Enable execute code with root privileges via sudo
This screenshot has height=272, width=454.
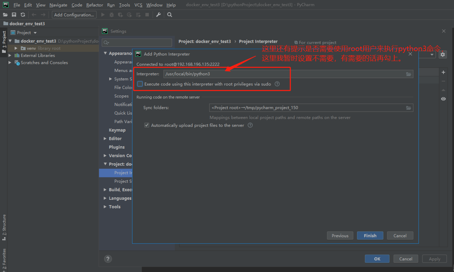140,84
